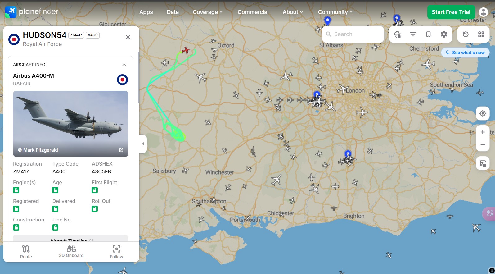Collapse the AIRCRAFT INFO section
Viewport: 495px width, 274px height.
coord(124,65)
